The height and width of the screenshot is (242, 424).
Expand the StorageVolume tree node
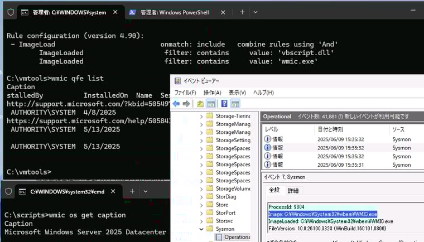click(x=201, y=189)
